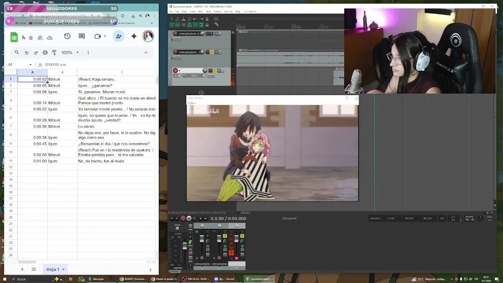503x283 pixels.
Task: Open all sheets list icon
Action: (x=34, y=269)
